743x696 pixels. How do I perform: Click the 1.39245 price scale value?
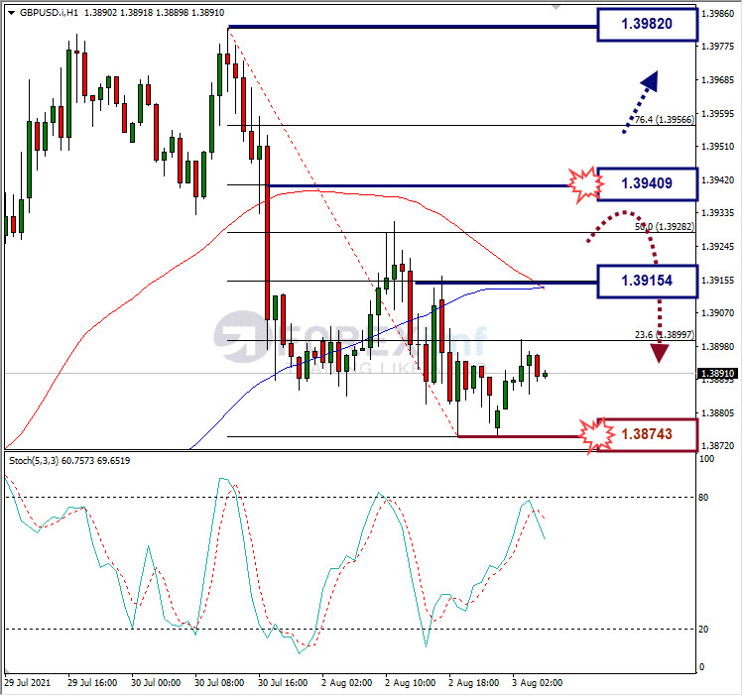717,247
